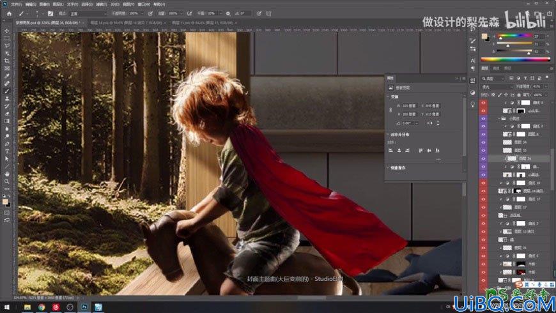Open the layer blend mode dropdown
Screen dimensions: 556x313
coord(497,86)
